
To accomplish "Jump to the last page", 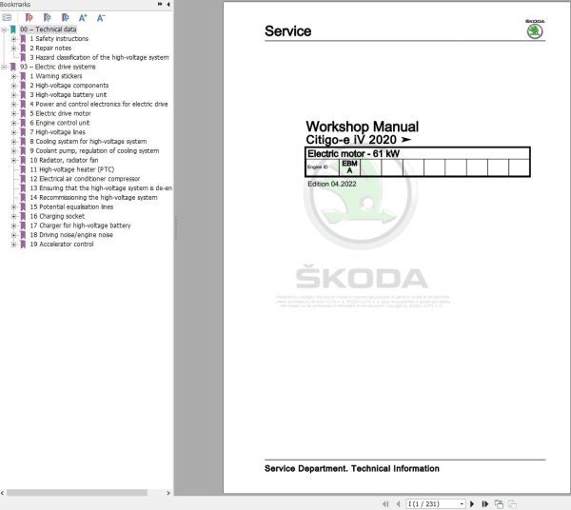I will pos(485,503).
